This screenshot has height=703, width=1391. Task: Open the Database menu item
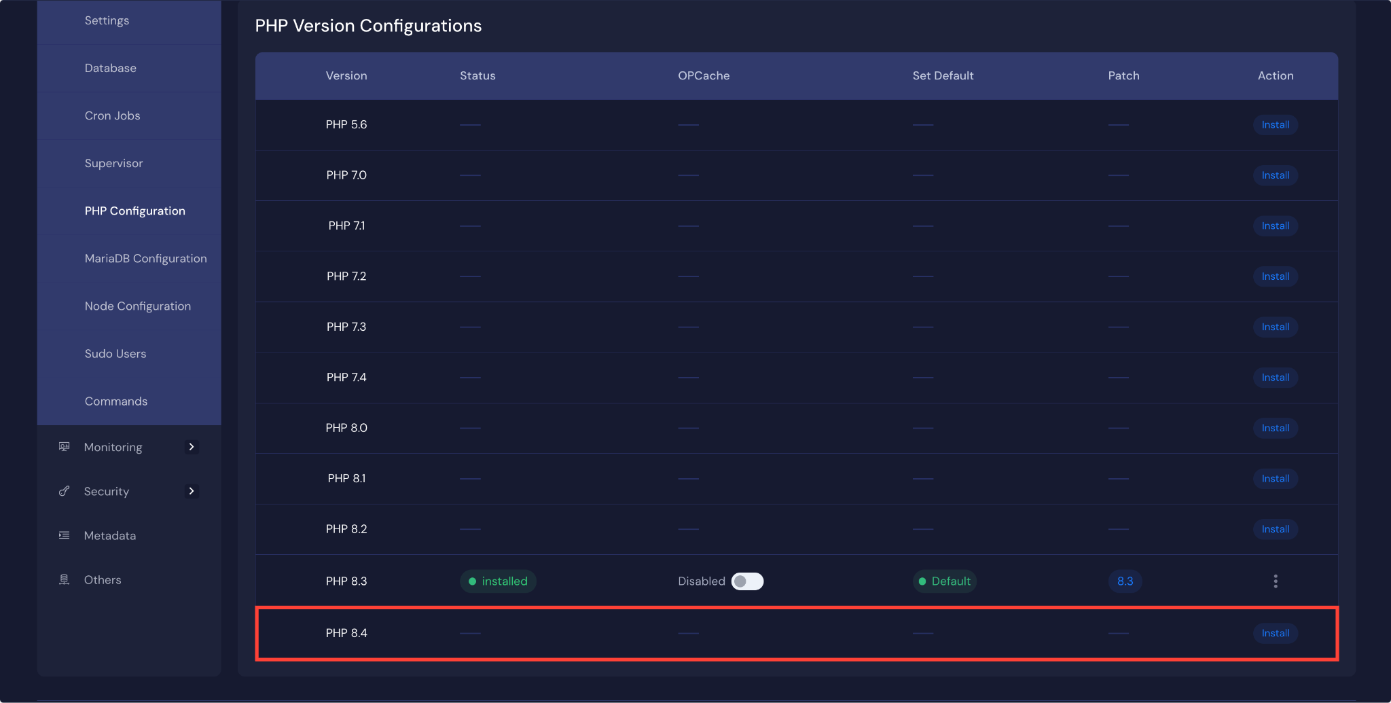click(110, 68)
